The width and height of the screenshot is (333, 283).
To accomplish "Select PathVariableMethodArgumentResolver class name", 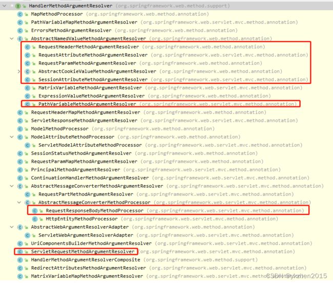I will [87, 104].
